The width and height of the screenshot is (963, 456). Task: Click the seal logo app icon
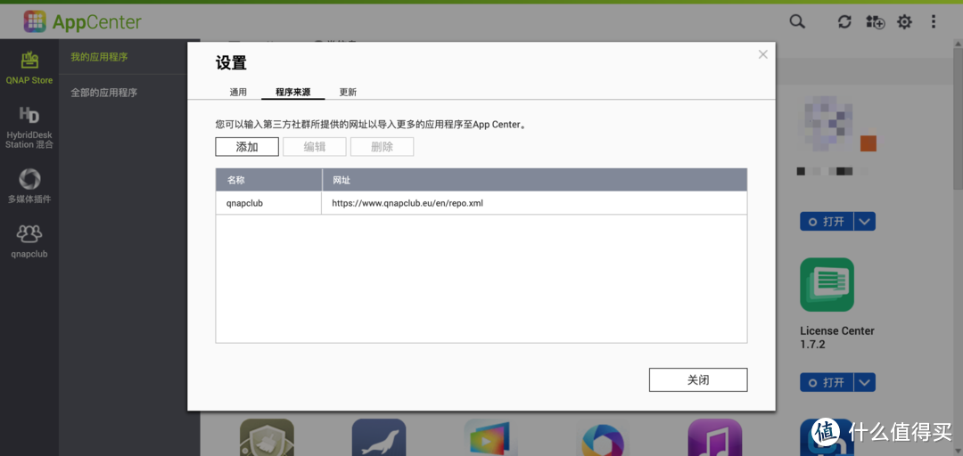pyautogui.click(x=379, y=437)
